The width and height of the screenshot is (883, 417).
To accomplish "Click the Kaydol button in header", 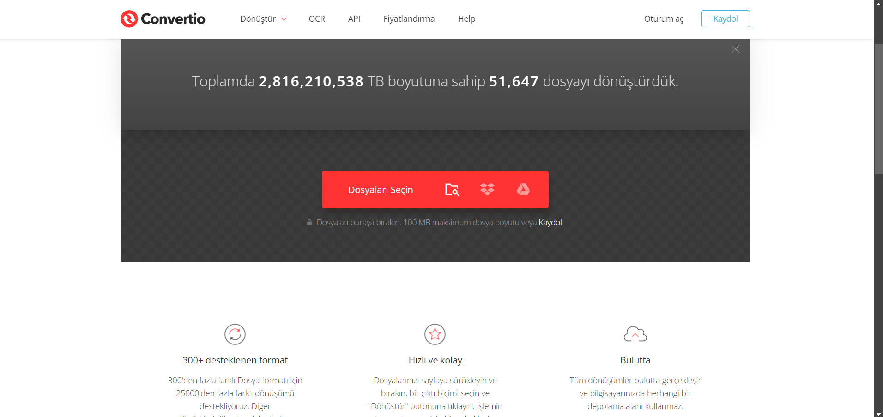I will 726,19.
